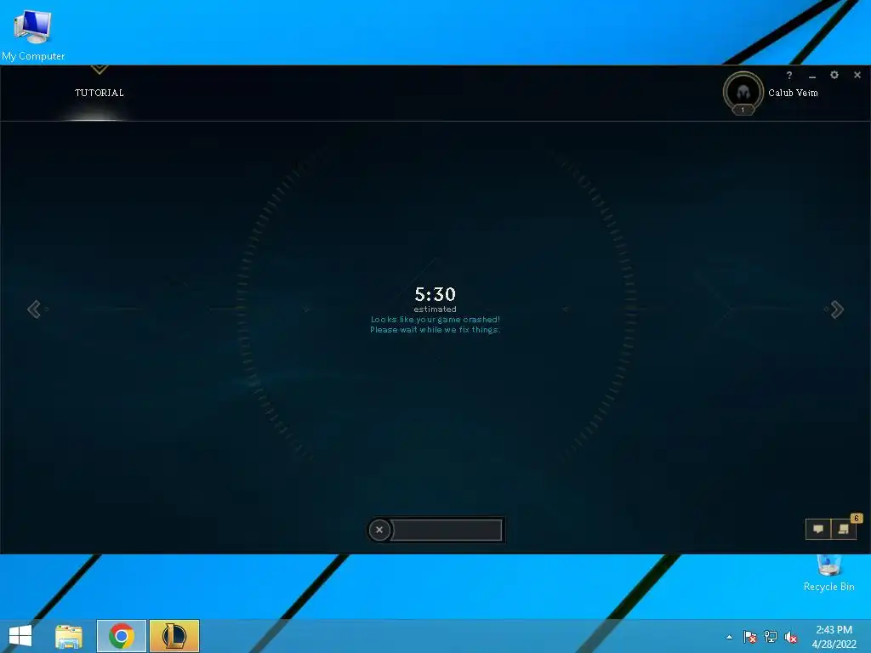Open the Windows Start button
Screen dimensions: 871x653
coord(20,636)
